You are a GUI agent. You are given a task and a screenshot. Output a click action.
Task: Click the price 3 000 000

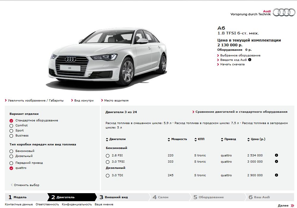click(255, 161)
